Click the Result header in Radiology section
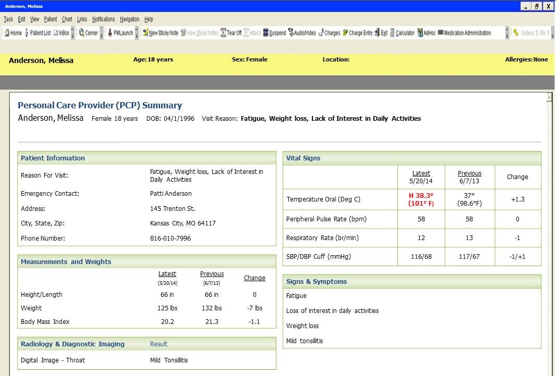 tap(159, 344)
